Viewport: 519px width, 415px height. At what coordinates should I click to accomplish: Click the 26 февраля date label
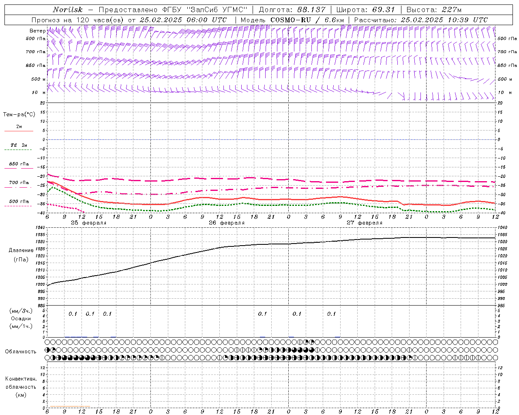(227, 223)
